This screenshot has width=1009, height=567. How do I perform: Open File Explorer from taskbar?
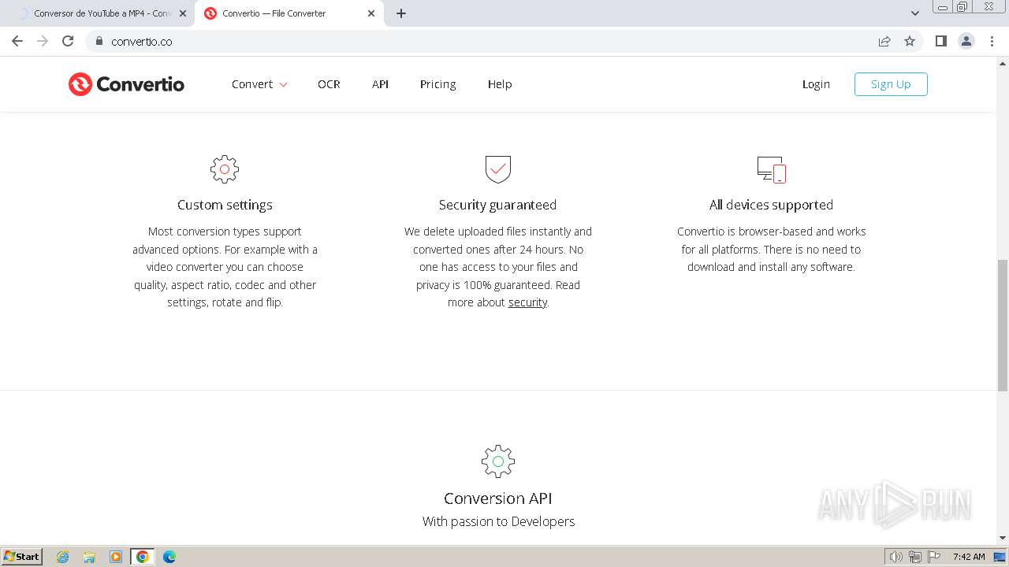tap(89, 557)
